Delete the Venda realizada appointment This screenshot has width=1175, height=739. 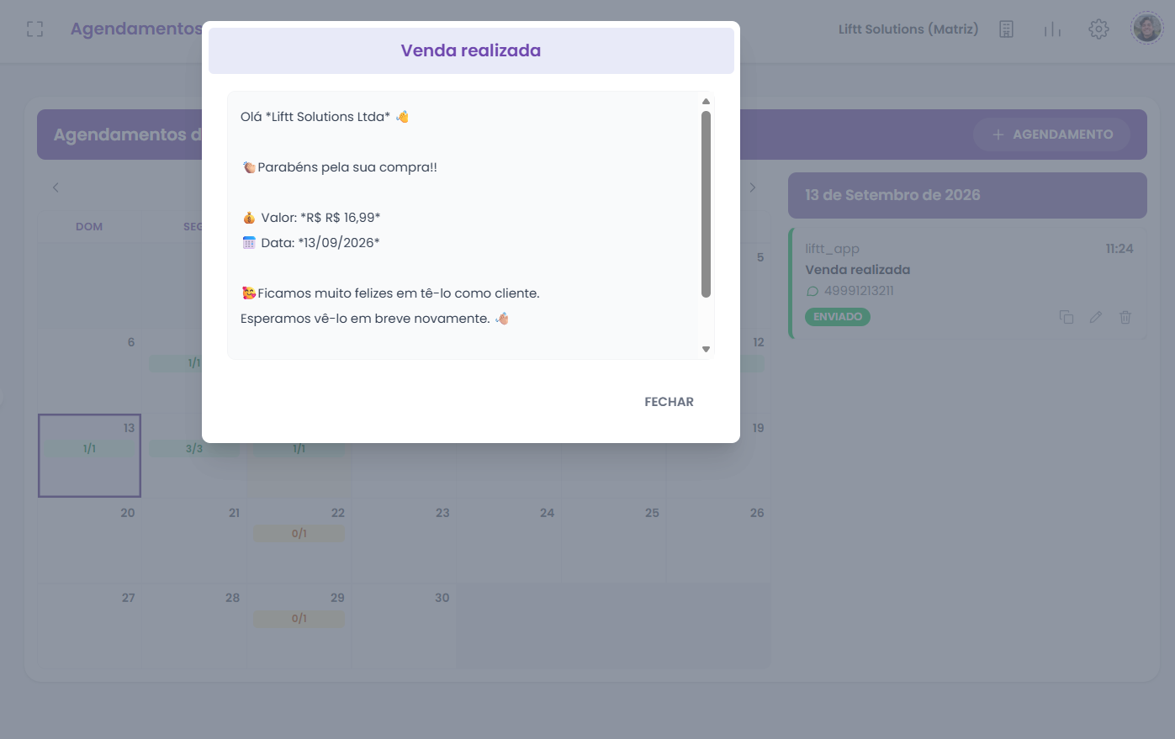tap(1125, 317)
